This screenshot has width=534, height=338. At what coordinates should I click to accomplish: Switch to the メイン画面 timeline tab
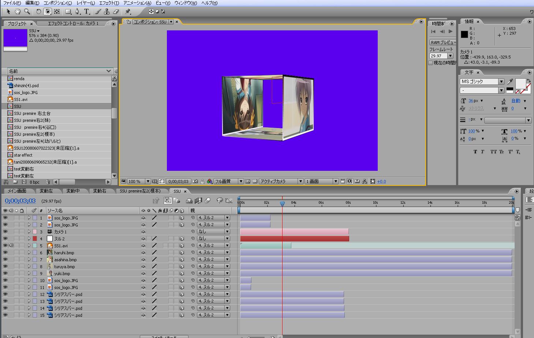(x=17, y=191)
